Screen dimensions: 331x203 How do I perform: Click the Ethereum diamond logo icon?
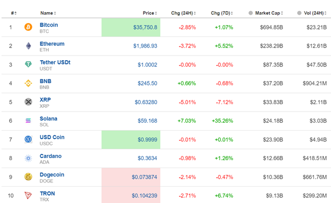click(28, 46)
